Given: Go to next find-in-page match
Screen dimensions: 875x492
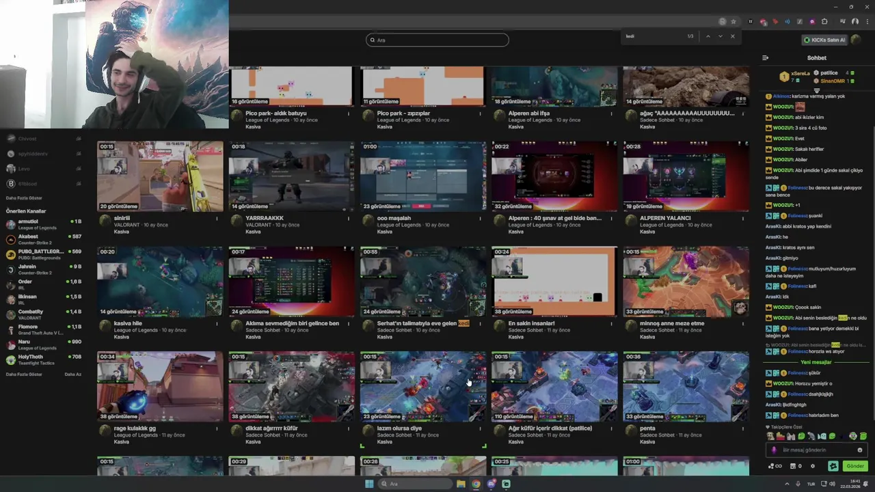Looking at the screenshot, I should click(720, 36).
